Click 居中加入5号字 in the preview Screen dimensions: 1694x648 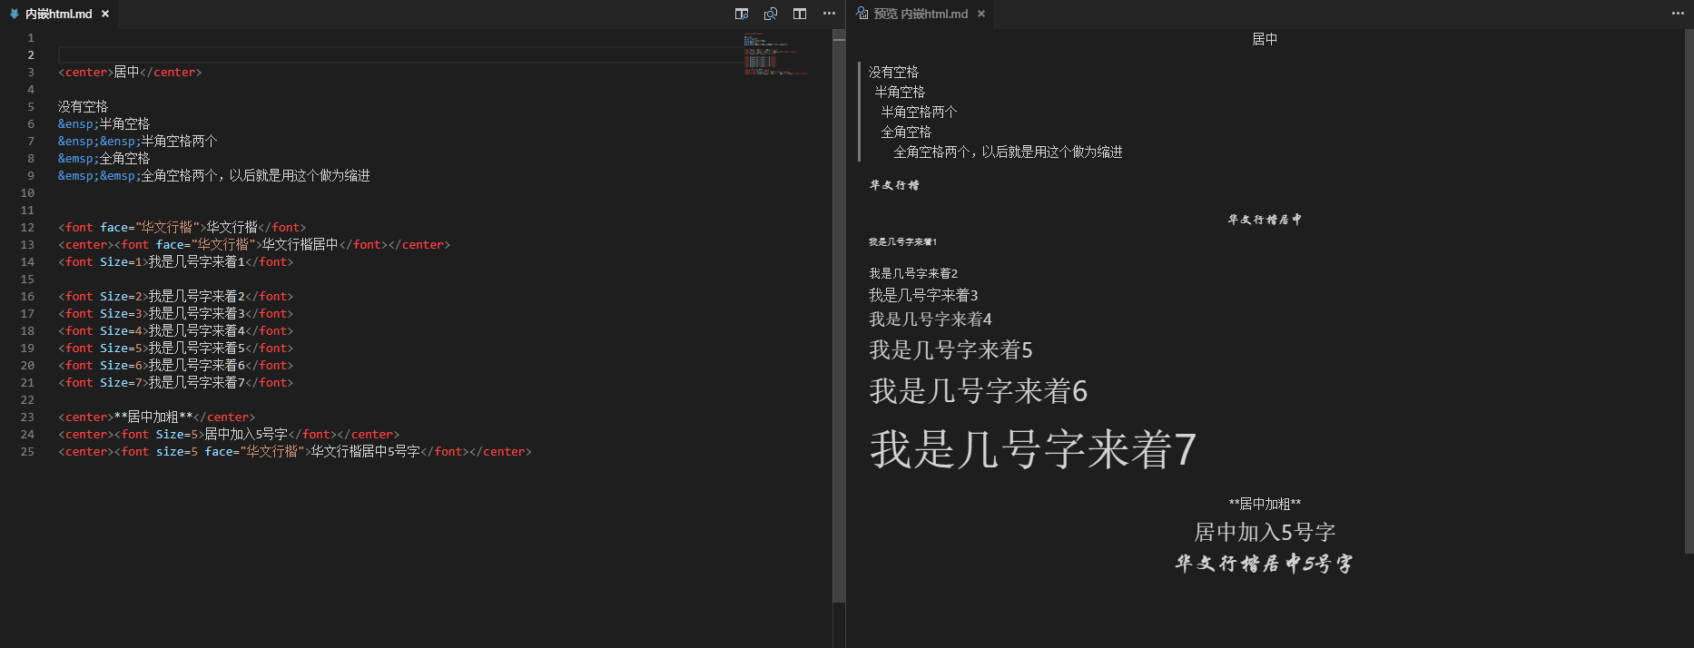point(1265,532)
